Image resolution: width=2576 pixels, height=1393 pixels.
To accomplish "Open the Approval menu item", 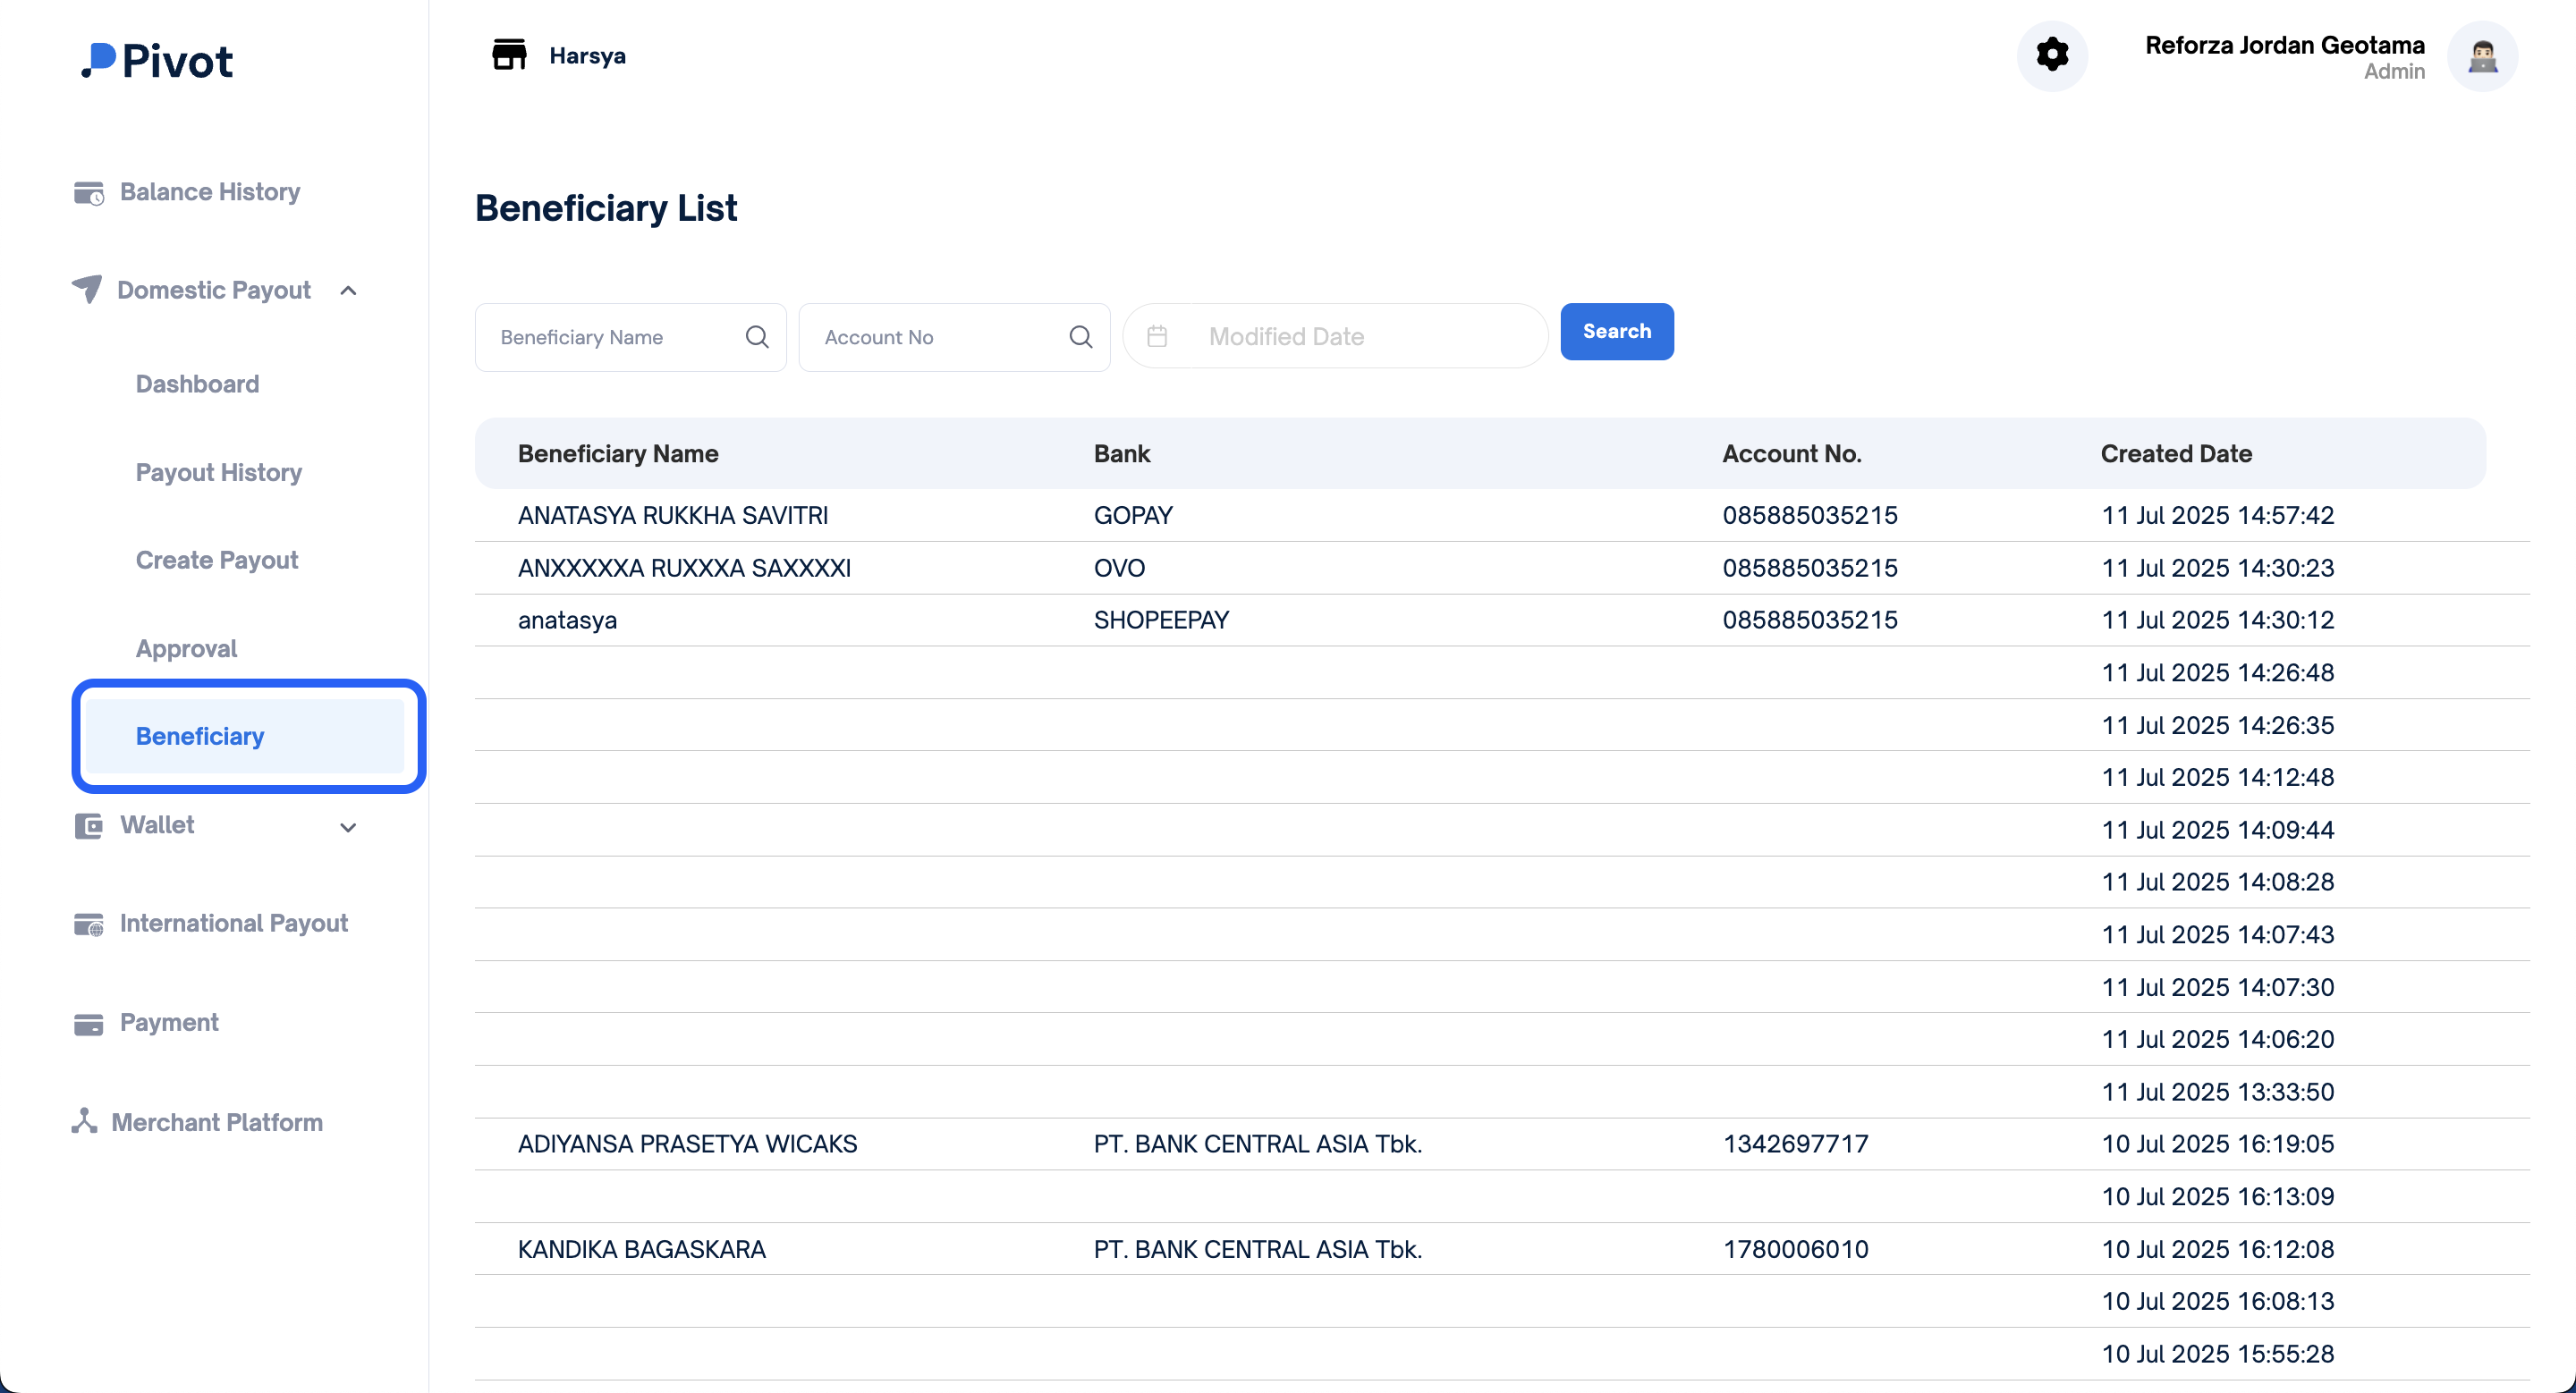I will pyautogui.click(x=186, y=648).
